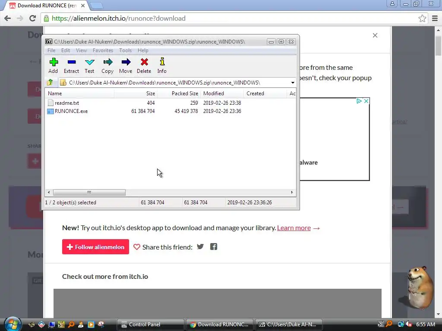
Task: Click the AdChoices triangle icon
Action: coord(359,101)
